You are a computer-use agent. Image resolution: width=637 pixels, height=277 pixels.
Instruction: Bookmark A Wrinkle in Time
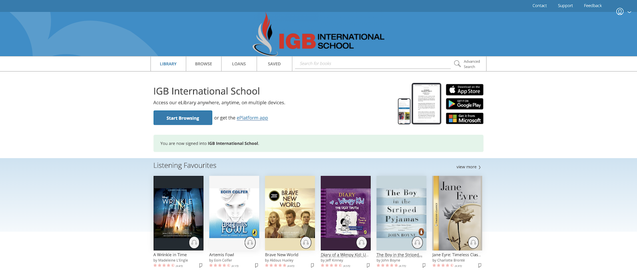pos(201,265)
